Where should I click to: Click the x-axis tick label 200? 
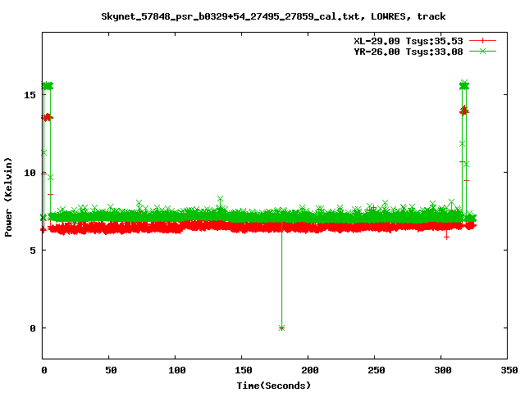tap(310, 370)
